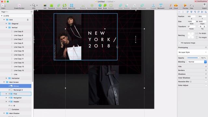Click the Width size field
The image size is (208, 117).
[x=191, y=21]
